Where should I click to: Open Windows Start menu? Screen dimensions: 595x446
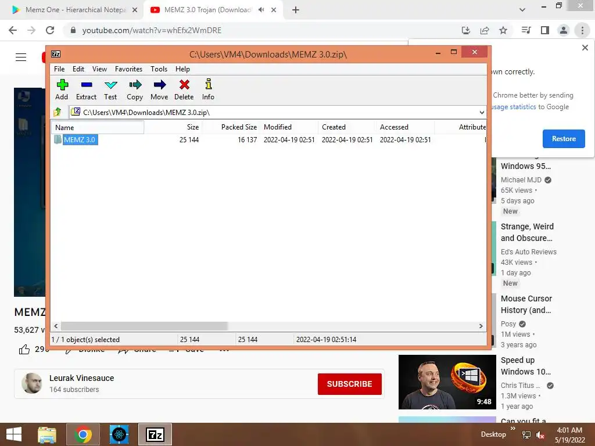pos(14,434)
